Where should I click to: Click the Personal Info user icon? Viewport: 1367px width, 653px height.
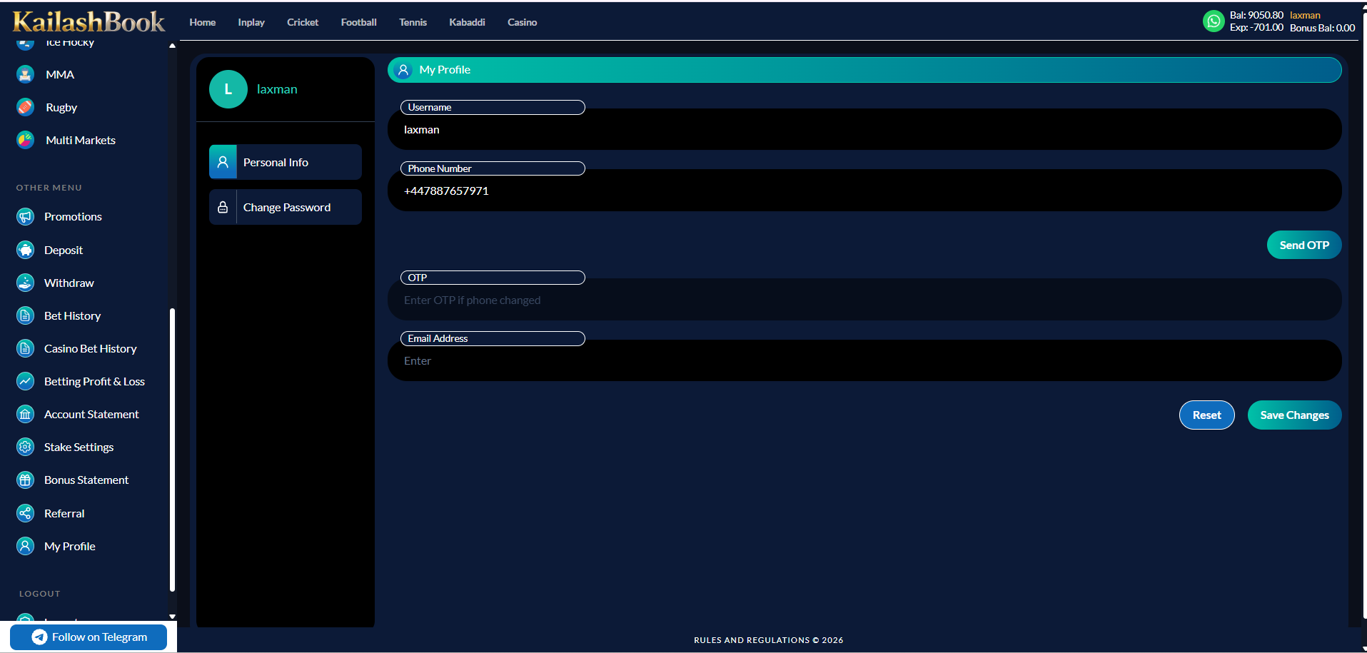click(x=223, y=162)
